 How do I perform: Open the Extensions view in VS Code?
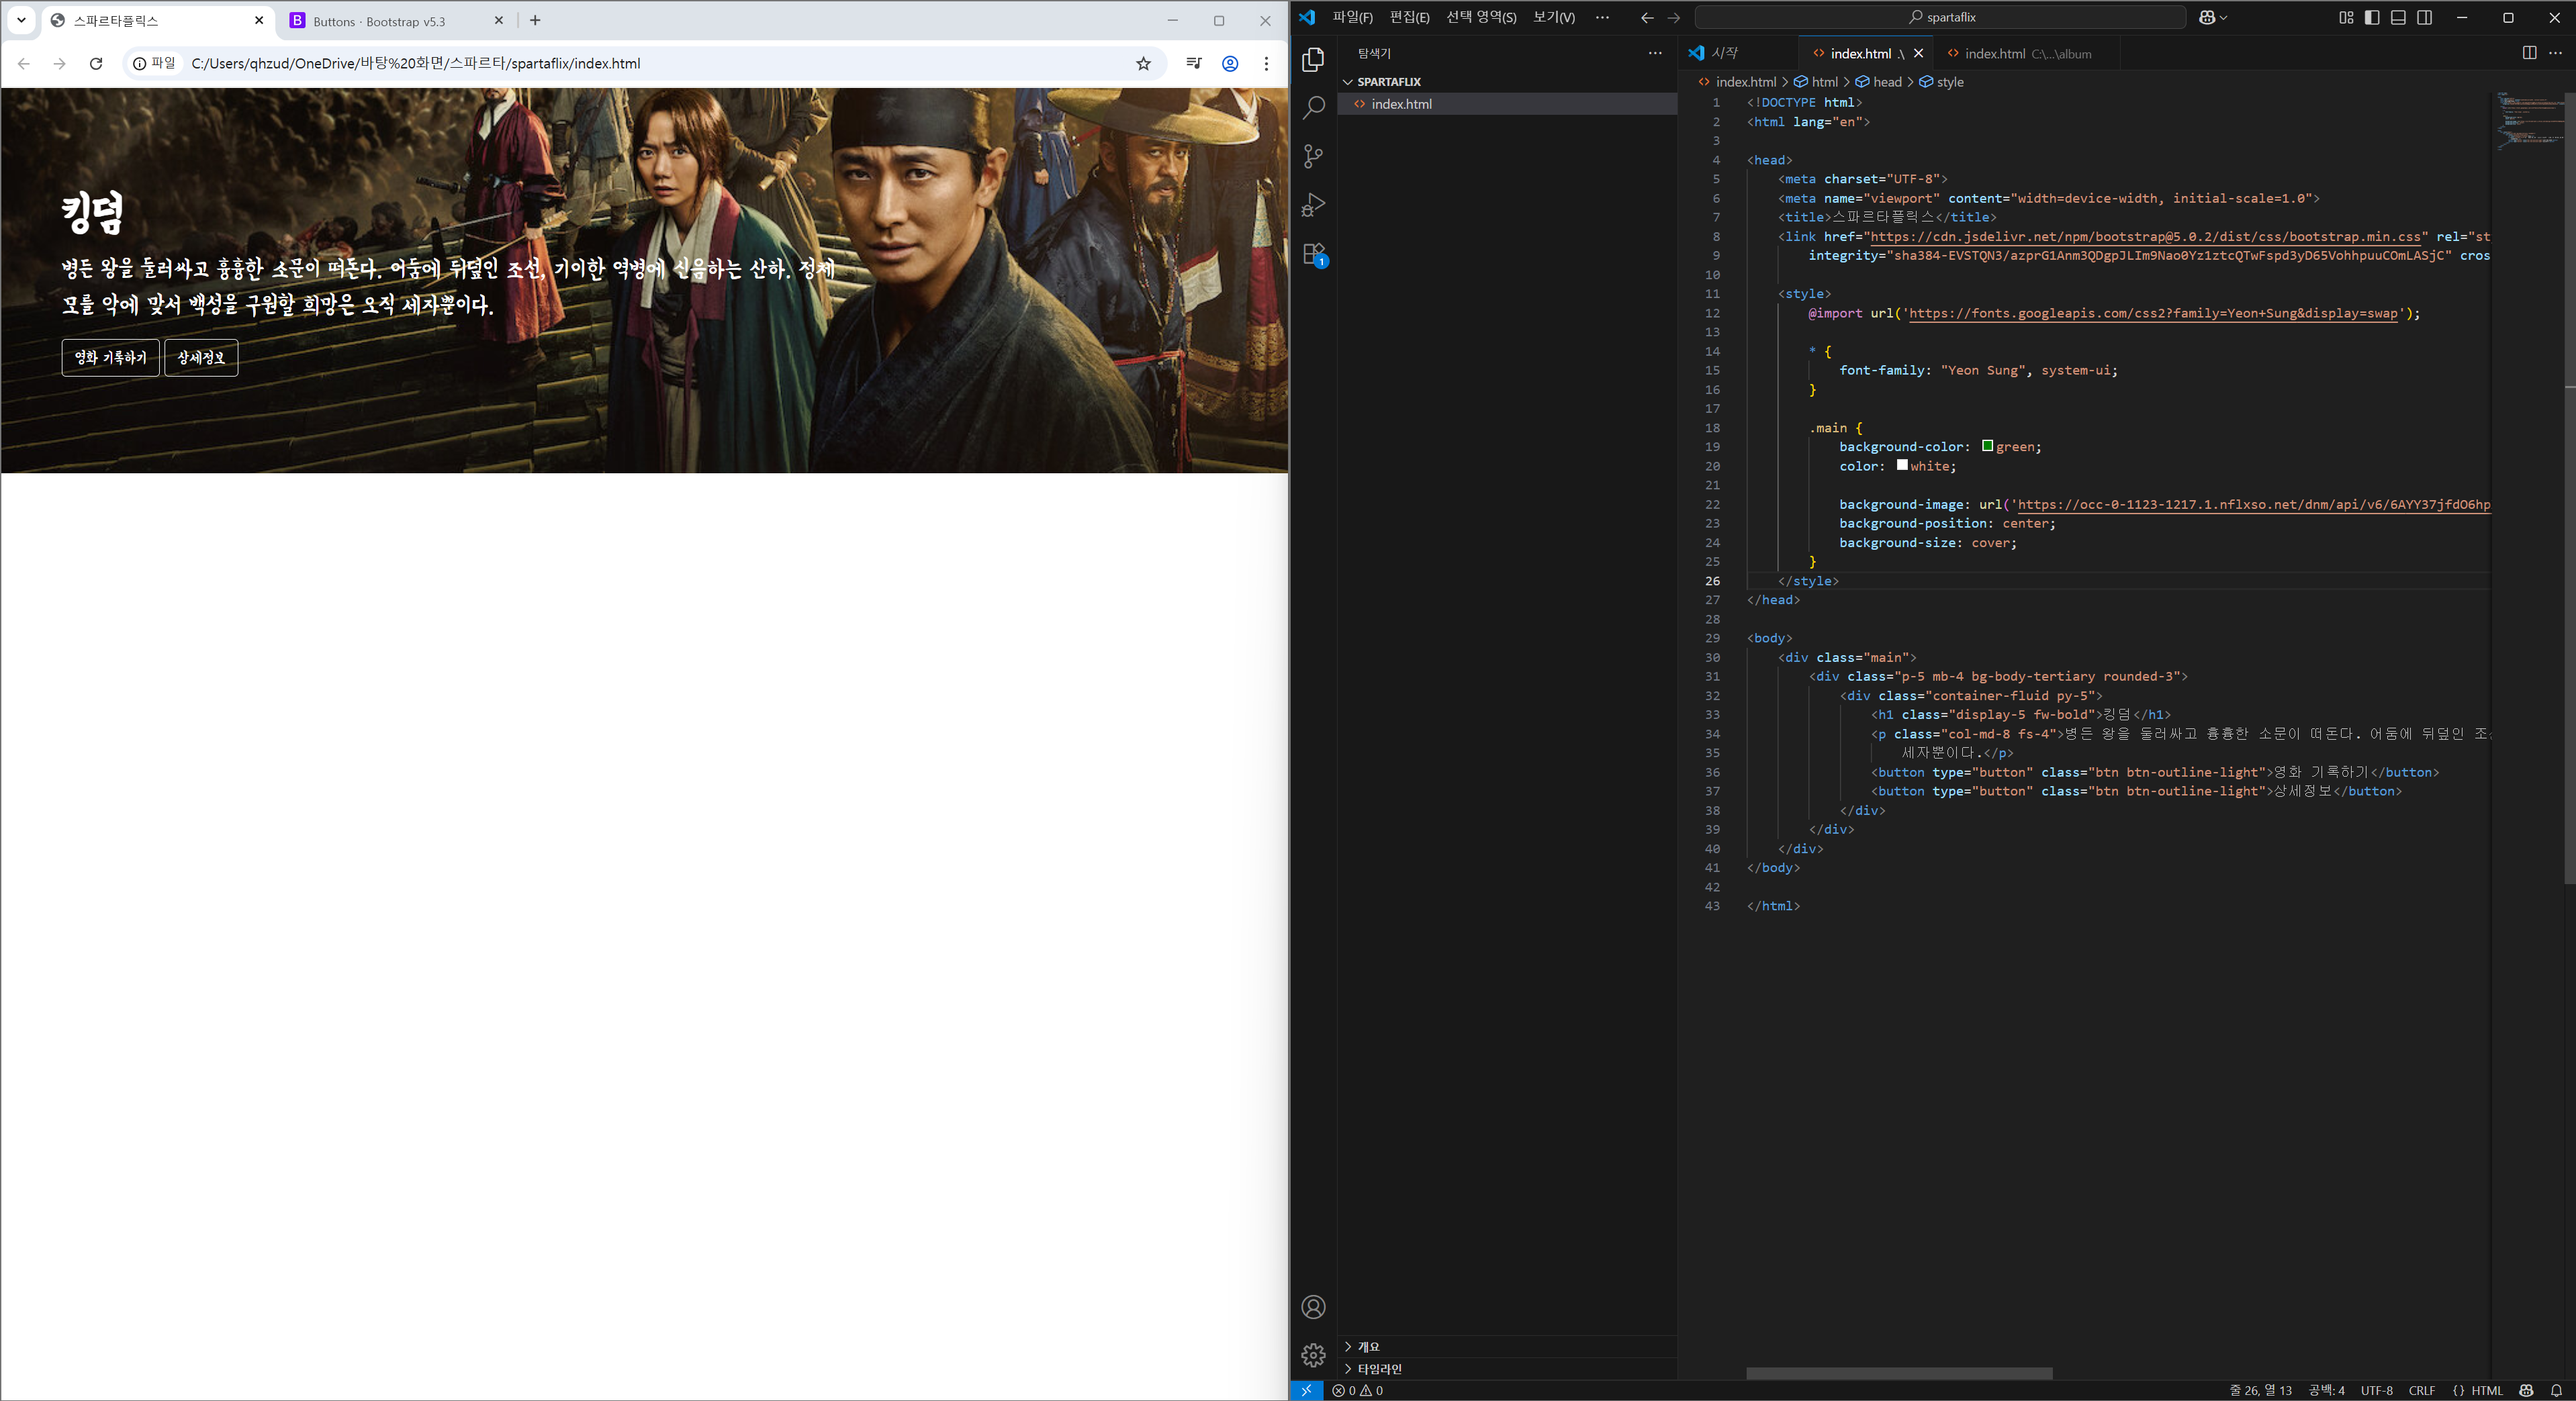(x=1314, y=254)
